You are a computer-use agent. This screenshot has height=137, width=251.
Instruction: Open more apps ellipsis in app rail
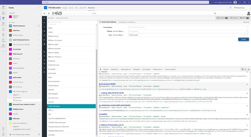click(x=3, y=51)
